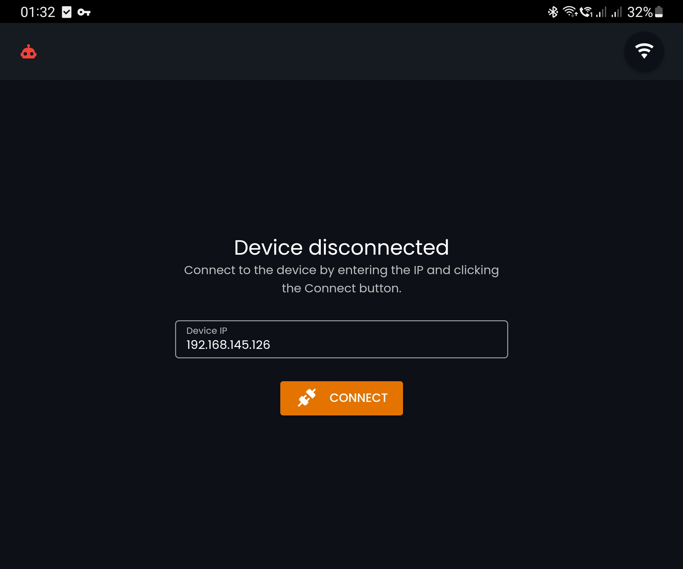The width and height of the screenshot is (683, 569).
Task: Tap the system Wi-Fi signal status icon
Action: click(x=570, y=12)
